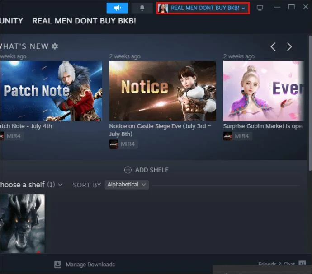The width and height of the screenshot is (312, 274).
Task: Maximize the Steam window
Action: (292, 7)
